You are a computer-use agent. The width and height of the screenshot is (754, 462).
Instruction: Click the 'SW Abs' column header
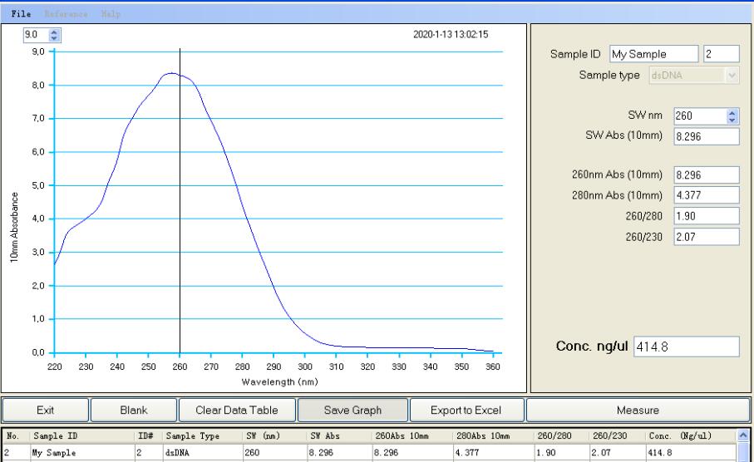[339, 436]
